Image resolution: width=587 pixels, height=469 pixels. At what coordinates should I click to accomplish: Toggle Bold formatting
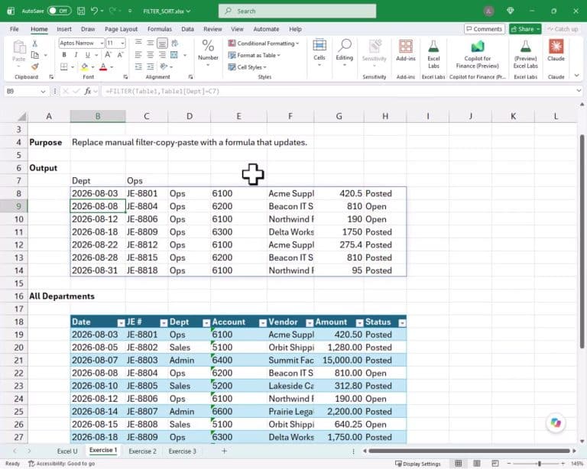64,55
